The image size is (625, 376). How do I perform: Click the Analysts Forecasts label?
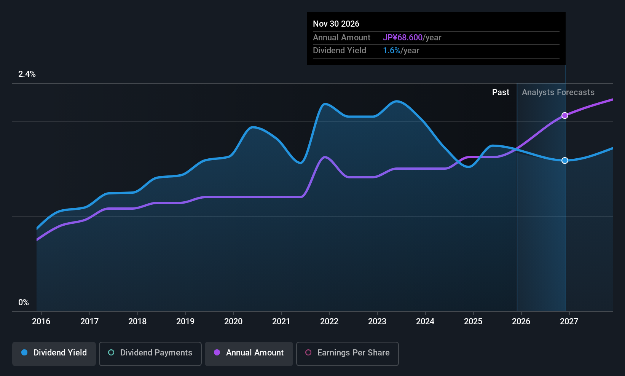tap(558, 92)
